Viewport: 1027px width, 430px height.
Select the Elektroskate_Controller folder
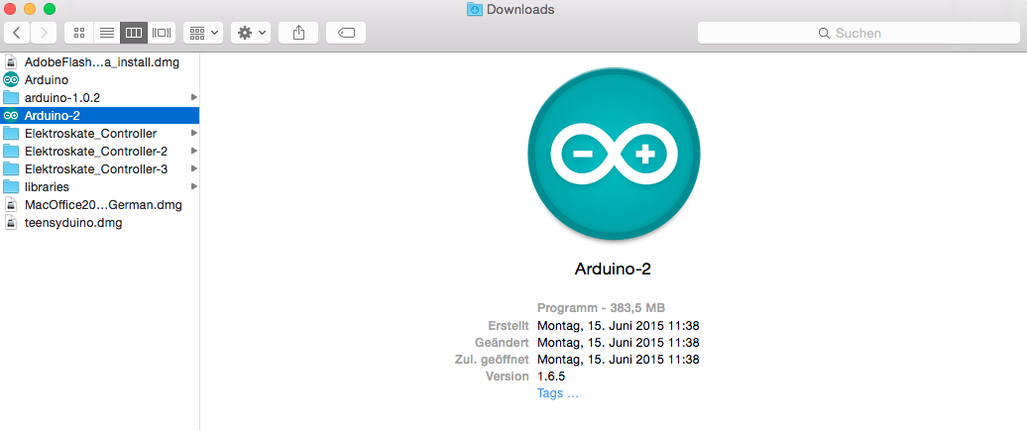click(x=99, y=134)
